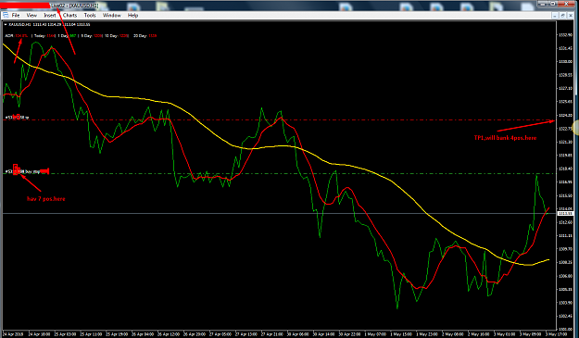Screen dimensions: 579x338
Task: Click the current price tag 1313.55
Action: pos(565,214)
